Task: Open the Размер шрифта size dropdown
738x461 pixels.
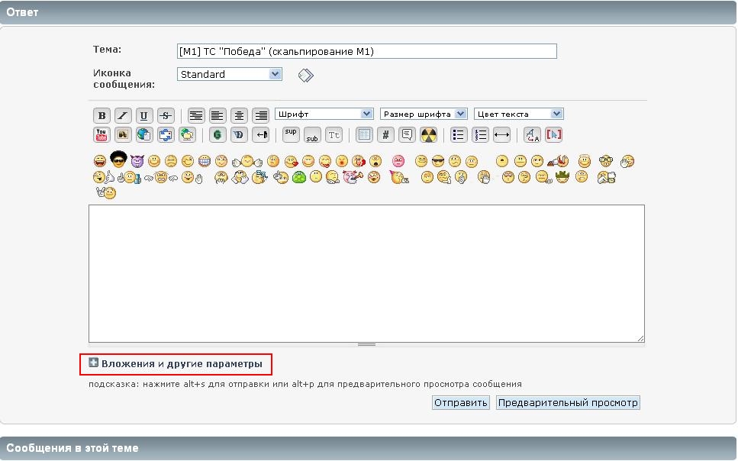Action: pos(424,114)
